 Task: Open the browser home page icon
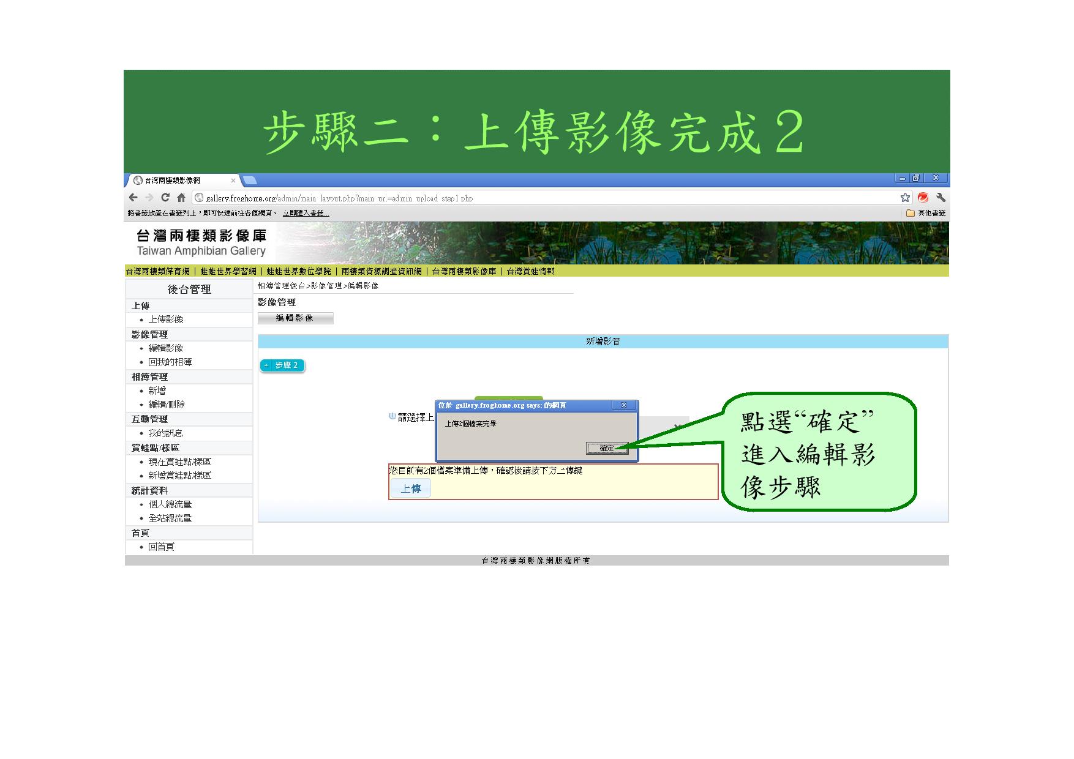[181, 198]
